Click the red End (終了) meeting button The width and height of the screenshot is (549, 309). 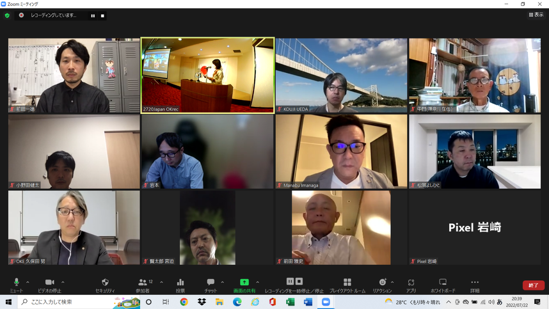[533, 285]
